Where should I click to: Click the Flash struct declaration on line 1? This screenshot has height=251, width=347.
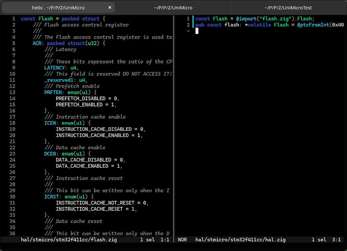pyautogui.click(x=46, y=18)
